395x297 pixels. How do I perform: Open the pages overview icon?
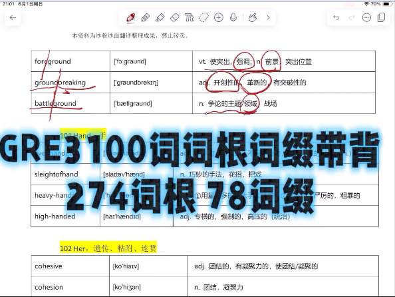click(x=382, y=18)
